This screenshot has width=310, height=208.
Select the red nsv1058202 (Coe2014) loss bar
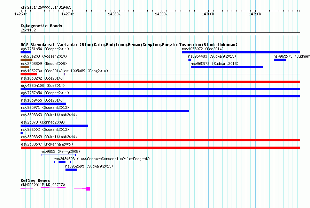point(160,82)
